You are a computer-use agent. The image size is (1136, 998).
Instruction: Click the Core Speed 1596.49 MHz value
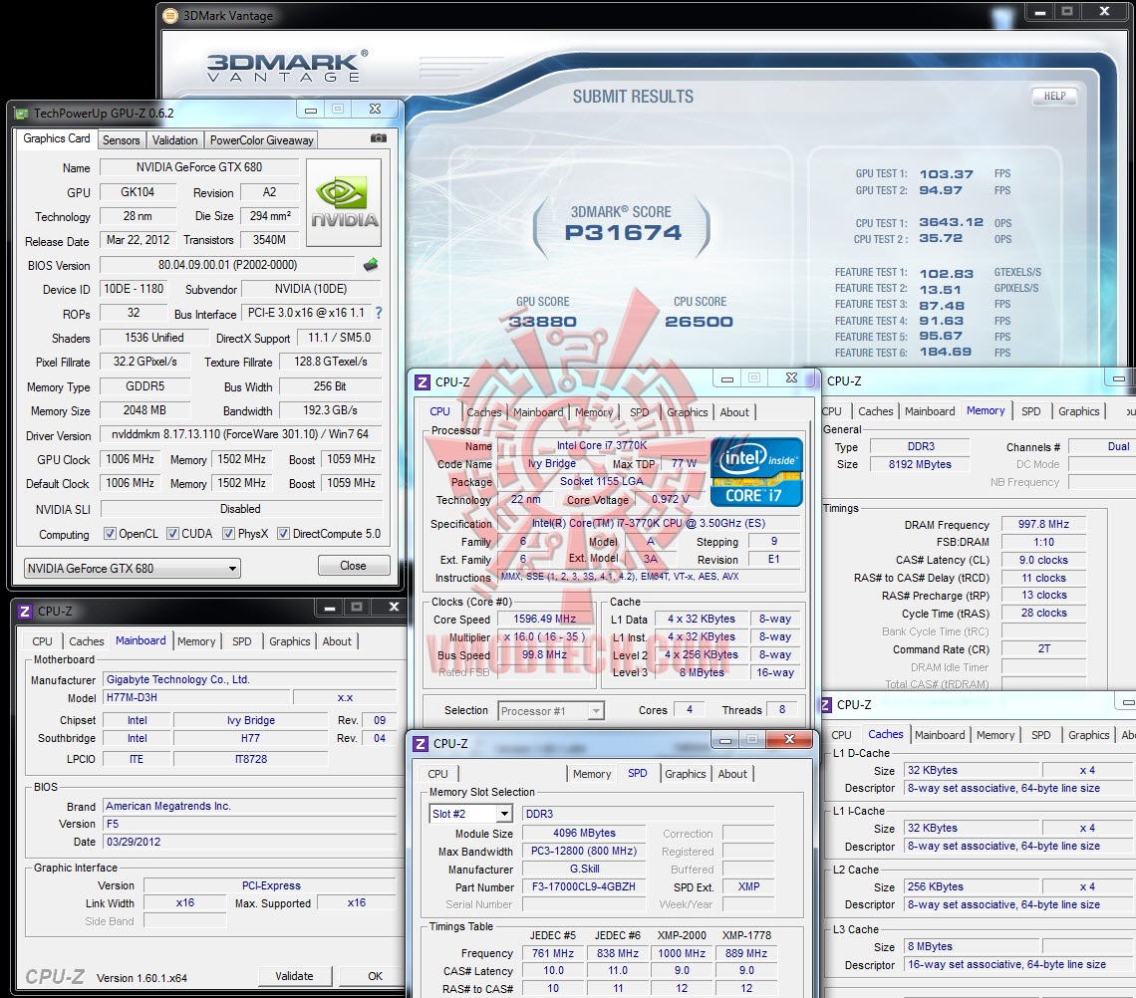[x=544, y=620]
